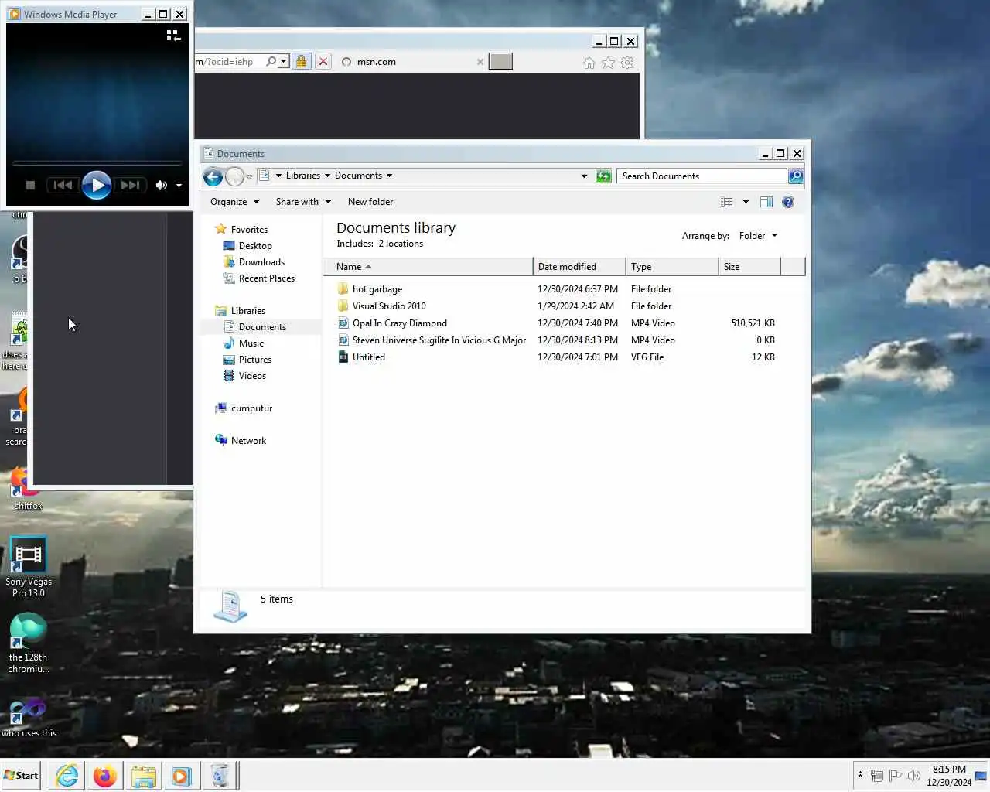Open Downloads in navigation pane
This screenshot has width=990, height=792.
click(x=261, y=262)
